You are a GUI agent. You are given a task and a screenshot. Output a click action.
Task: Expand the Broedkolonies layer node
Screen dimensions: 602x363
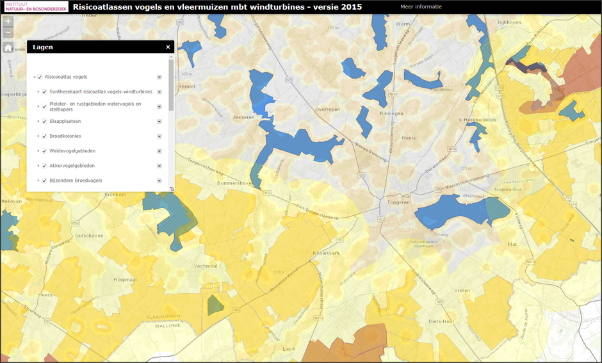[38, 136]
